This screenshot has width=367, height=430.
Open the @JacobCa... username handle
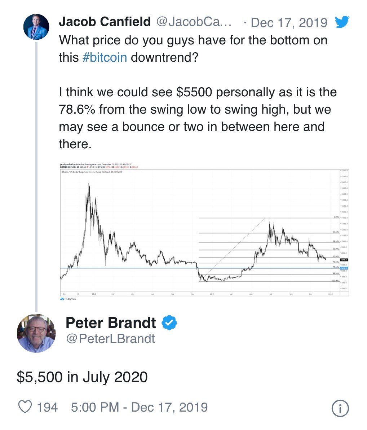pos(194,22)
